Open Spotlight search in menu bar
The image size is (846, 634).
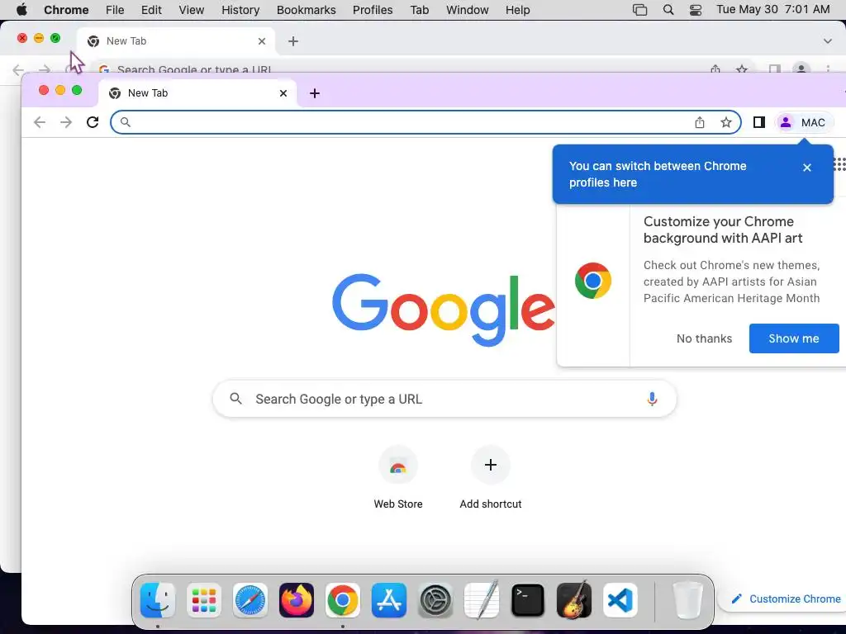tap(668, 10)
